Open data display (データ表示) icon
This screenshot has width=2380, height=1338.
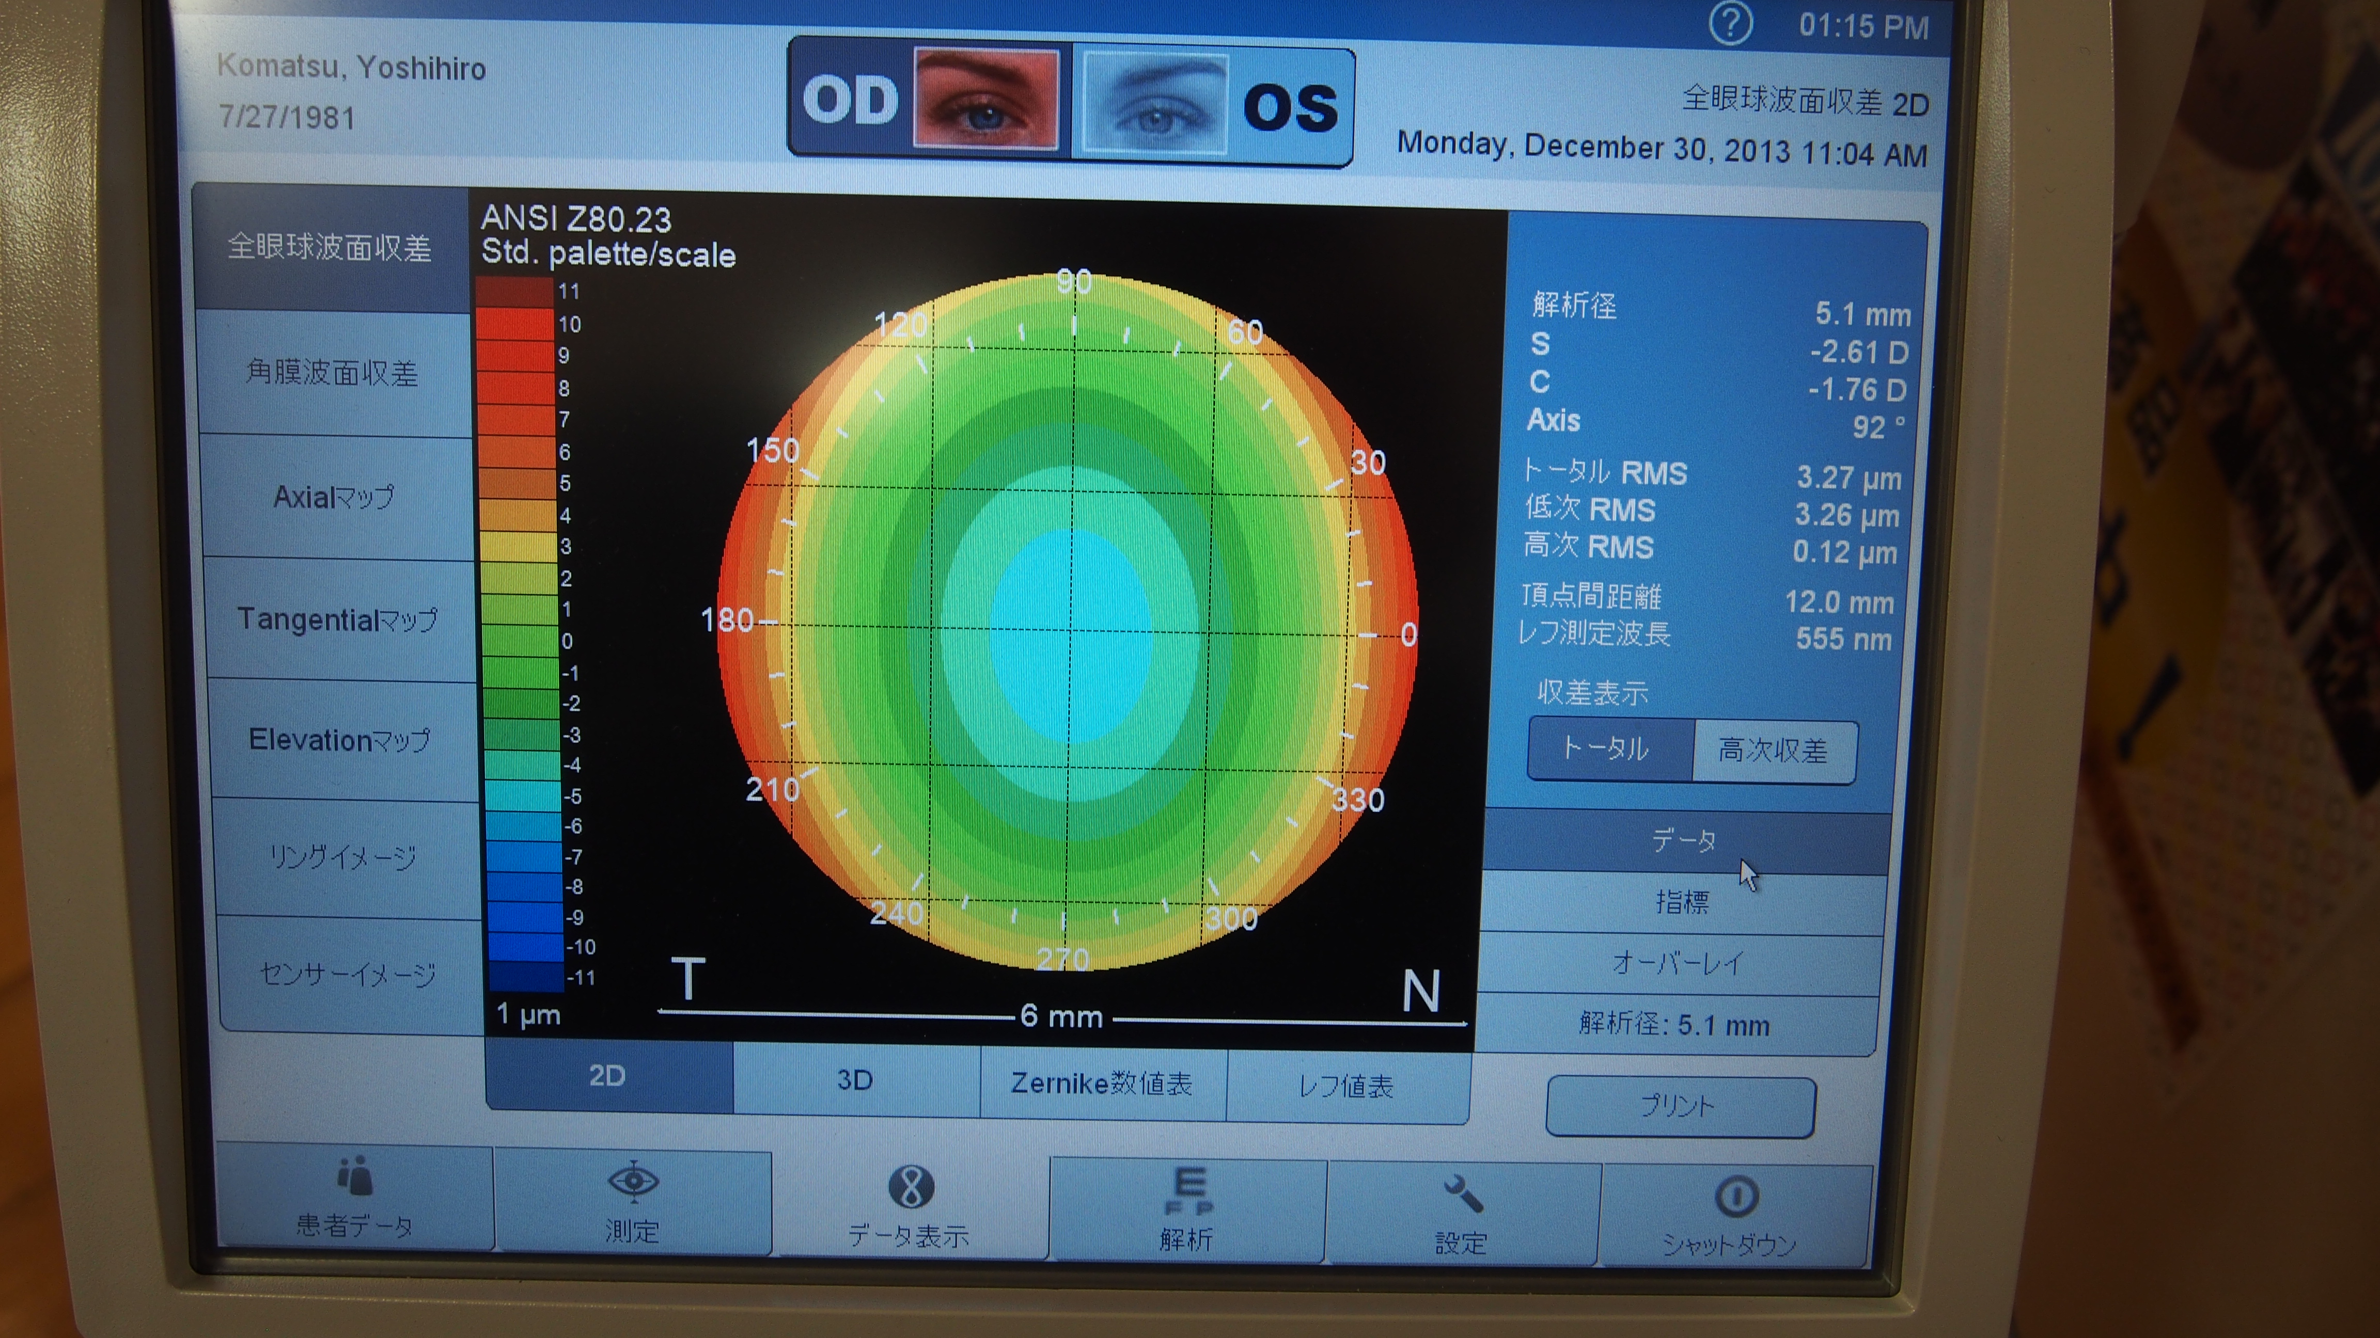point(911,1187)
